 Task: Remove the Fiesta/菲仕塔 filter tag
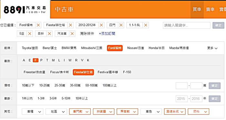click(70, 25)
